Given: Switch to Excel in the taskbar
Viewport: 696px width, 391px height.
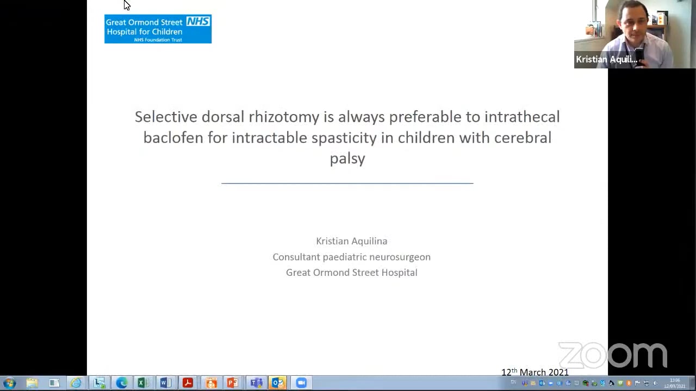Looking at the screenshot, I should point(143,383).
